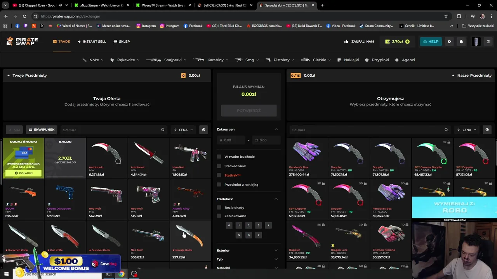Open the terminal app in the taskbar

click(x=108, y=274)
